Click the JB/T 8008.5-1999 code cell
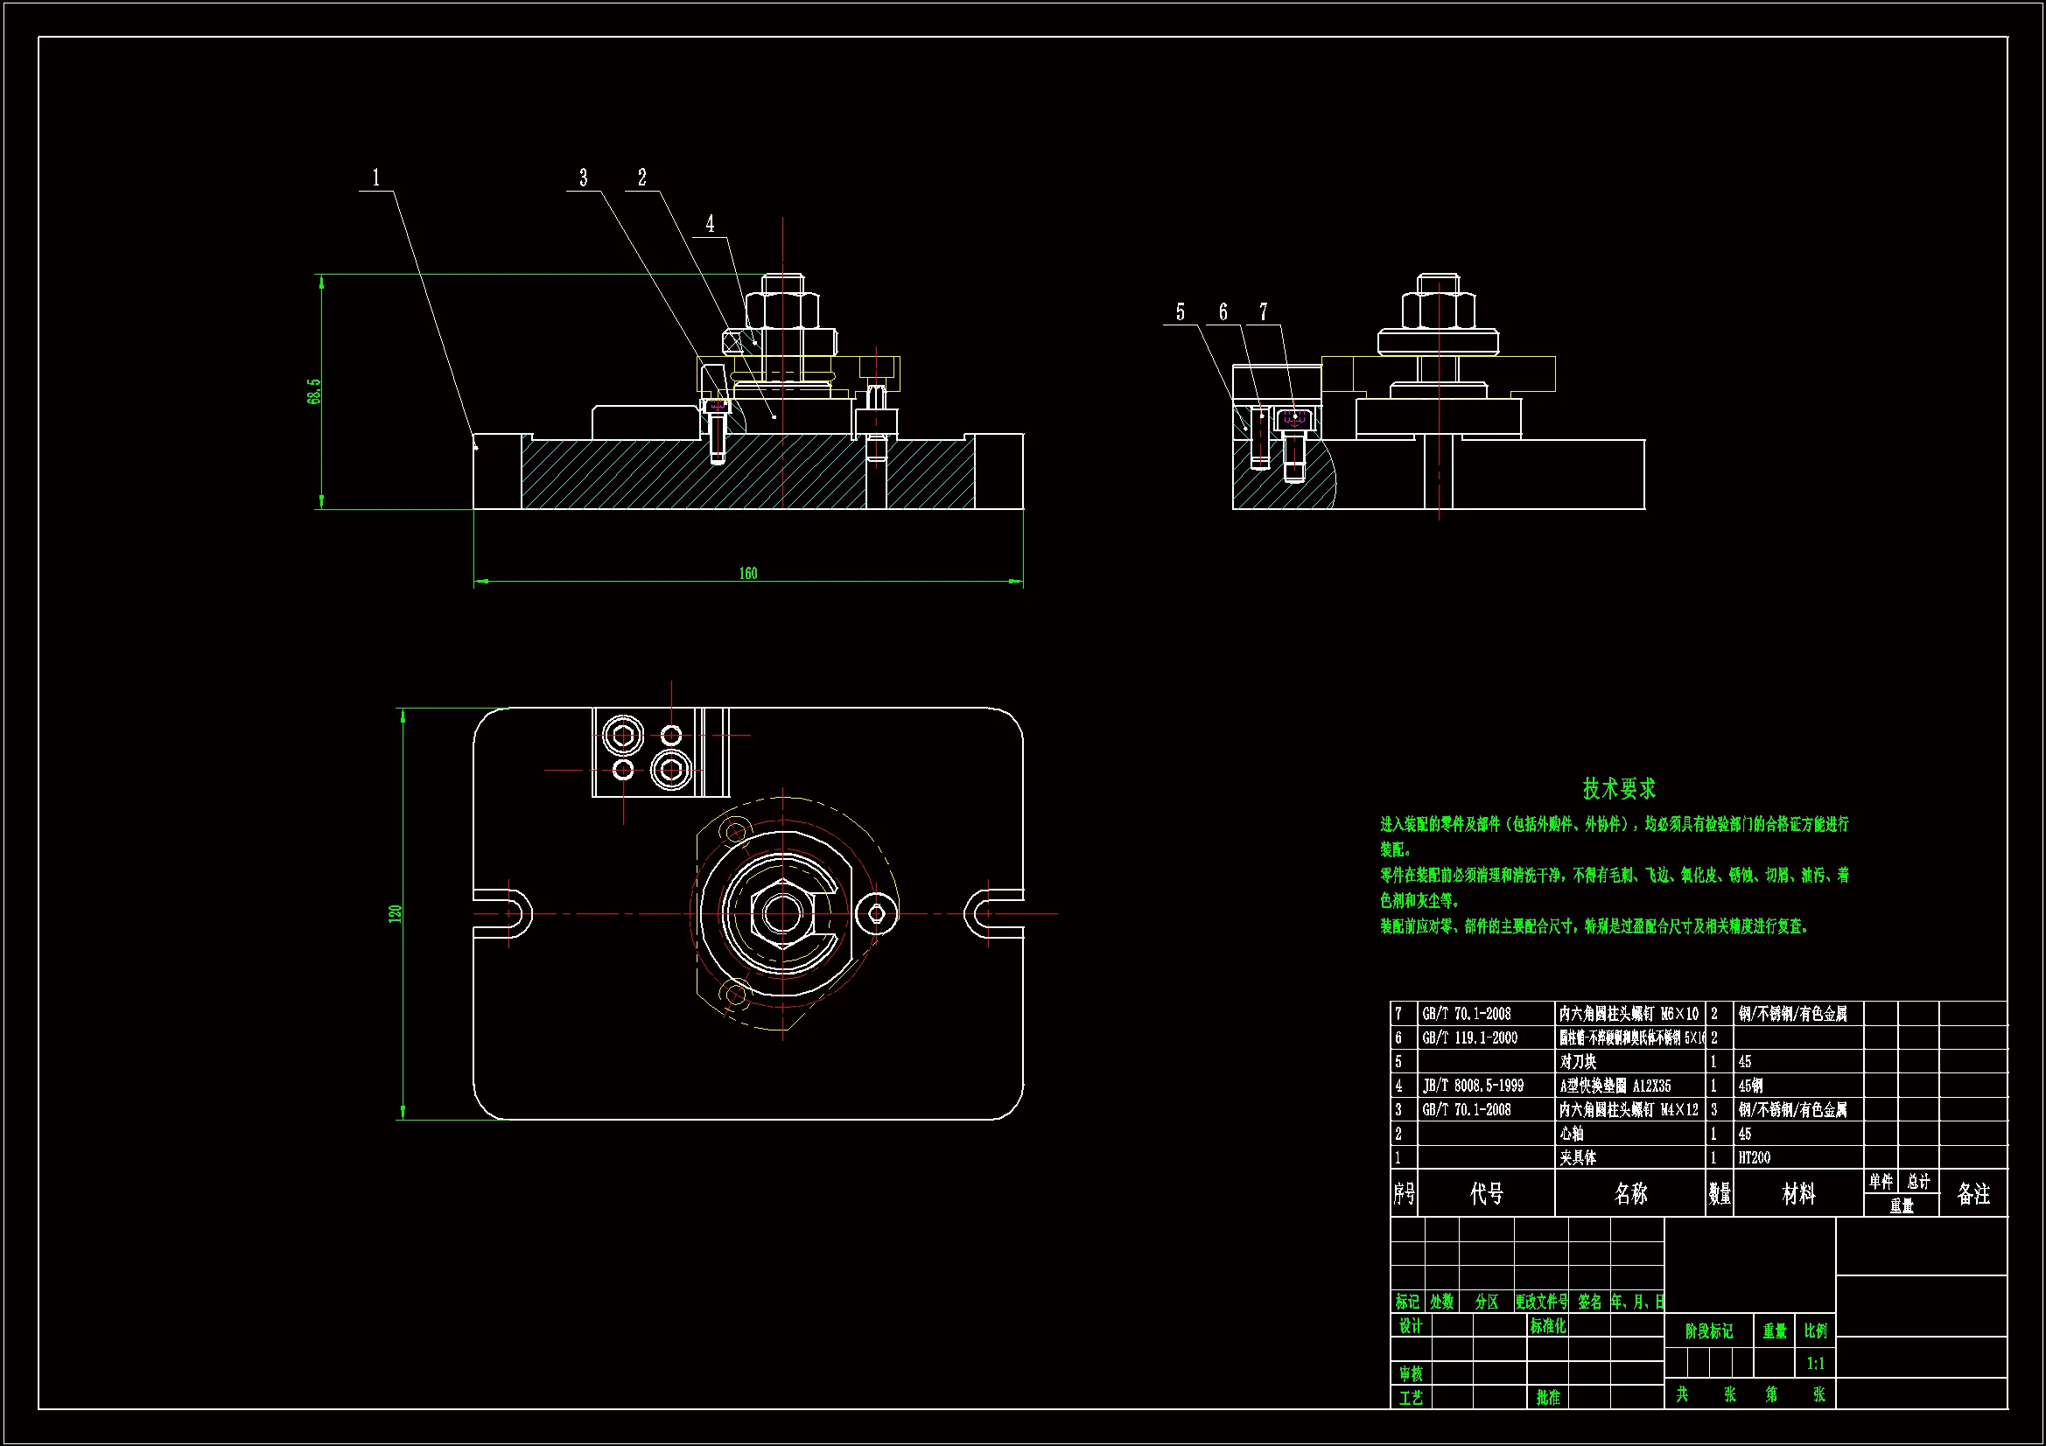The image size is (2046, 1446). (x=1473, y=1086)
